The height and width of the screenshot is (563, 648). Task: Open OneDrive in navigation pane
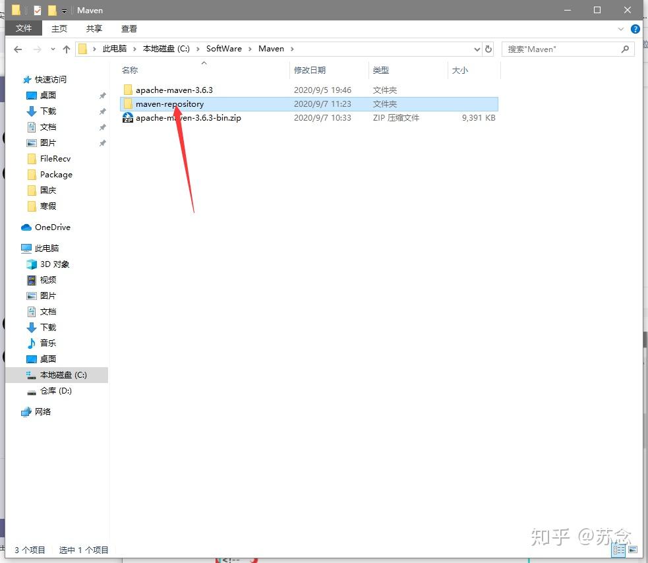point(53,227)
